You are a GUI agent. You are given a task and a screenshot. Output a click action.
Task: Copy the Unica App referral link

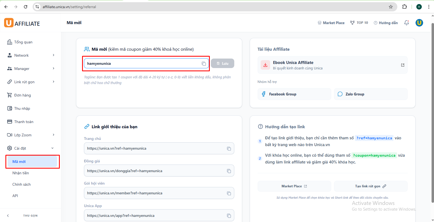point(229,216)
